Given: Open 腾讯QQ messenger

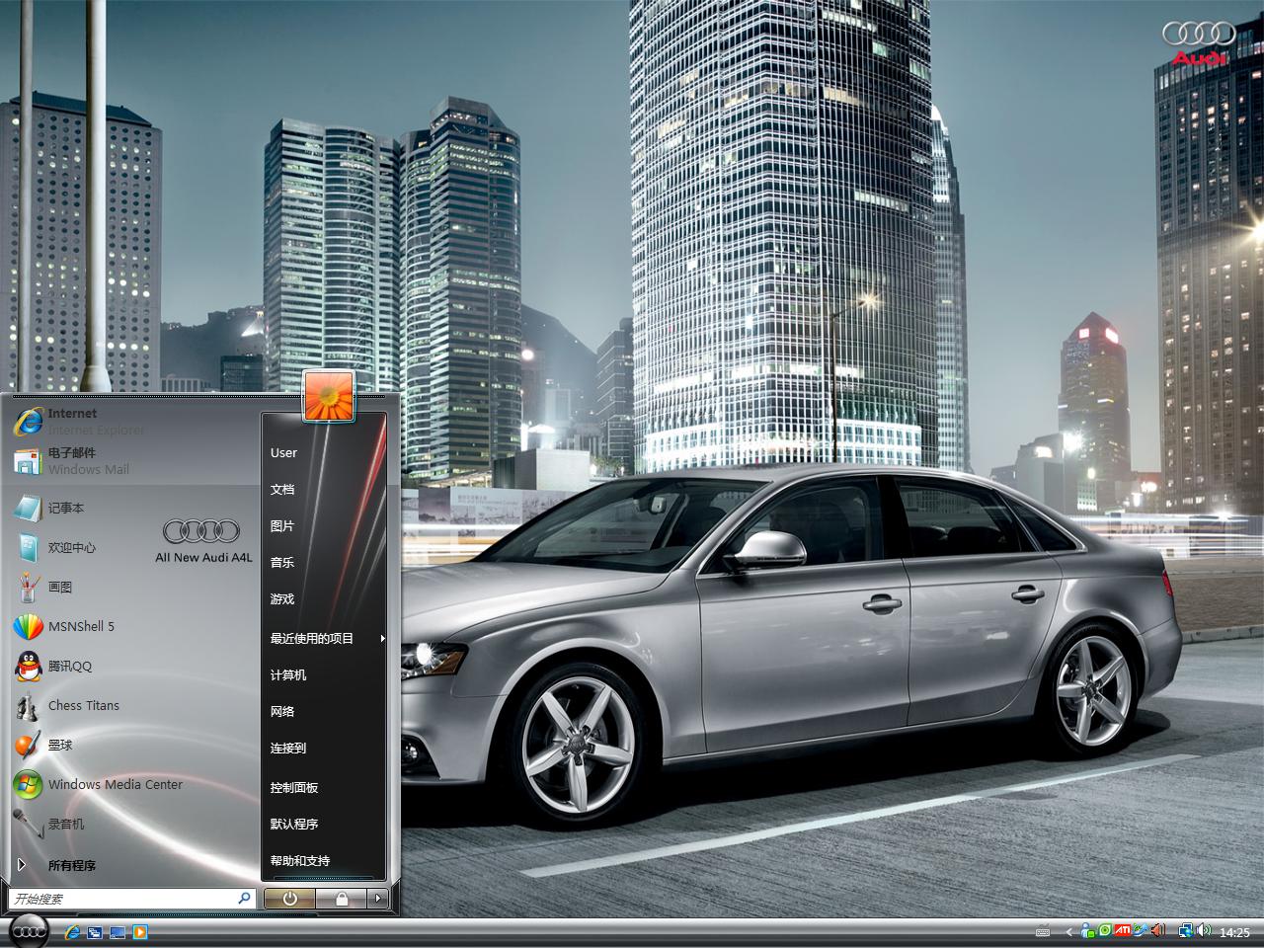Looking at the screenshot, I should [131, 666].
